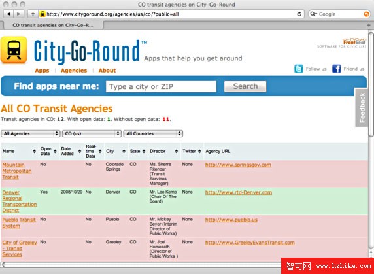
Task: Sort table by Open Data arrows
Action: point(55,151)
